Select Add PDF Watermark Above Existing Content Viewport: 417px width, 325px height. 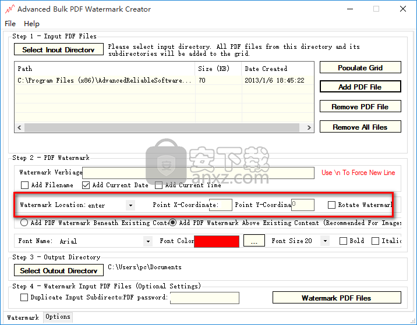coord(172,223)
